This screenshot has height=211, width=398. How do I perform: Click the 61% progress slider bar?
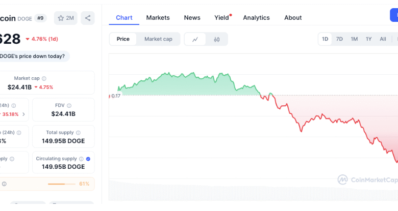pyautogui.click(x=62, y=184)
